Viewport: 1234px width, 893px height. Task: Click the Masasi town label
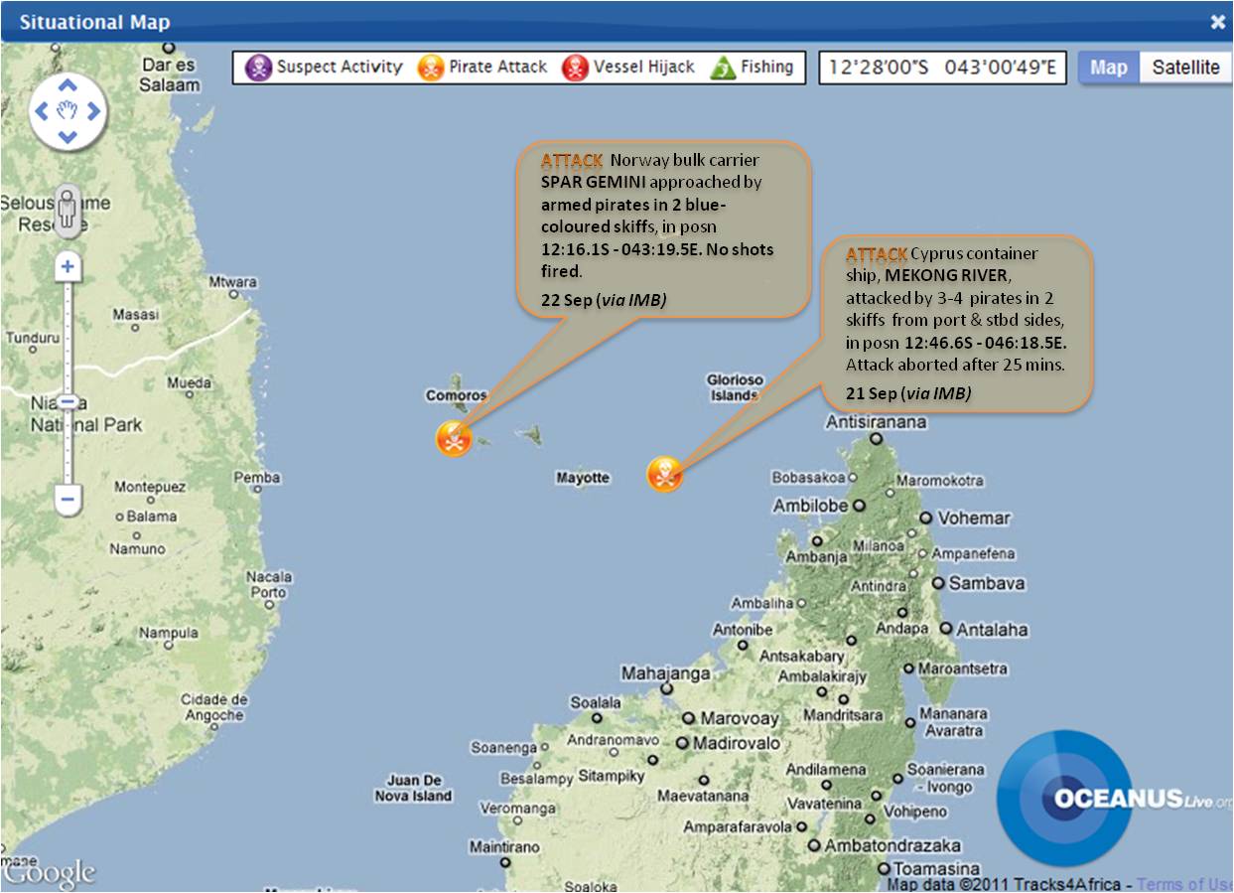pos(136,314)
